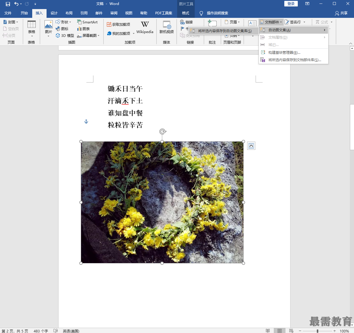Choose 将所选内容保存到文档部件库 menu item
The height and width of the screenshot is (333, 354).
(293, 60)
